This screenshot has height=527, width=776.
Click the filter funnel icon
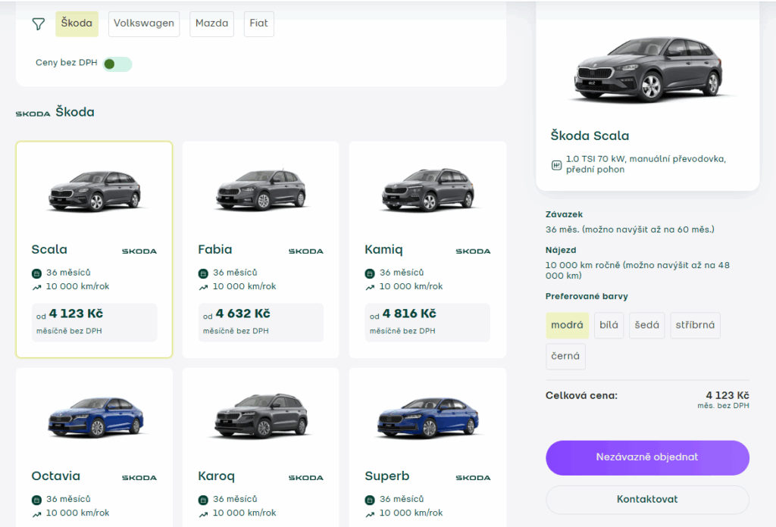click(x=39, y=24)
